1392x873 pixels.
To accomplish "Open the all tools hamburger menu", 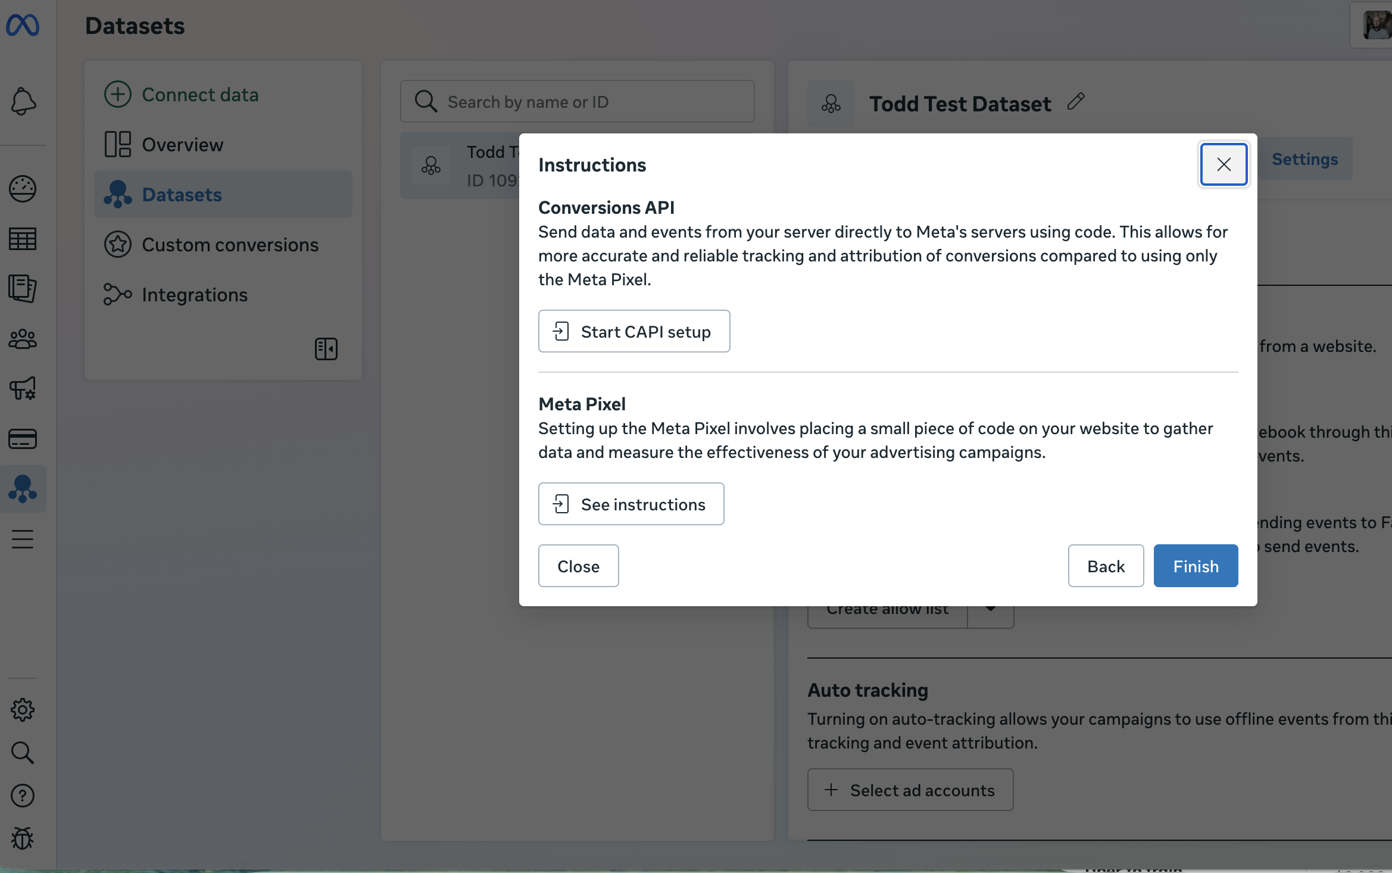I will [x=23, y=539].
